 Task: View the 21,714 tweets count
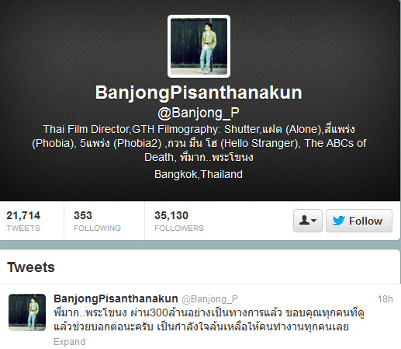(x=23, y=221)
